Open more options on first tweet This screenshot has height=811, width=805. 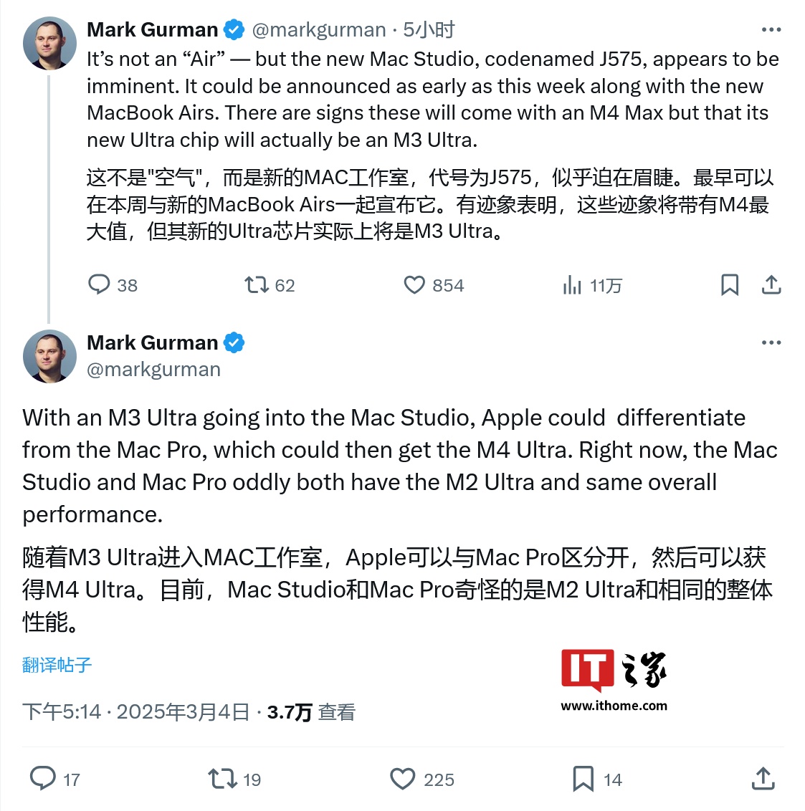click(771, 30)
